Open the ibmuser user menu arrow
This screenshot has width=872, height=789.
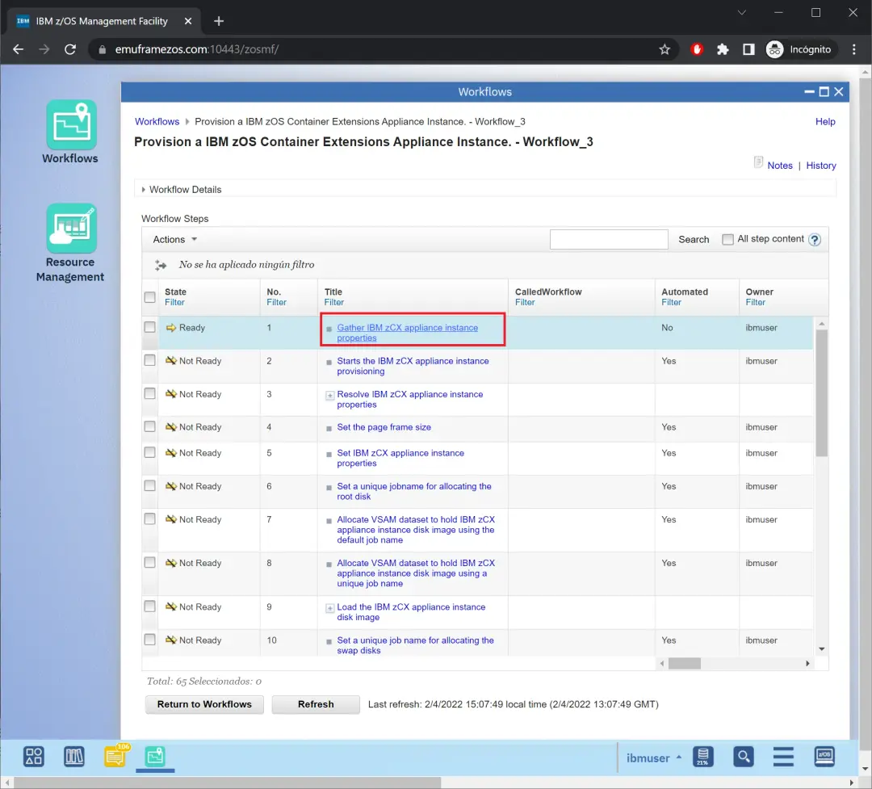coord(678,758)
